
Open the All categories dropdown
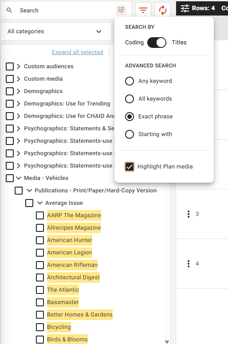pyautogui.click(x=56, y=31)
